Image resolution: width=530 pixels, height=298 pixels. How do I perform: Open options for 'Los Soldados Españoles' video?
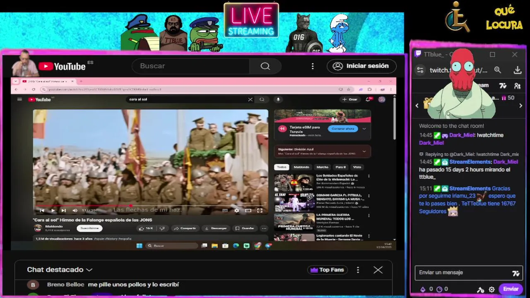pos(369,176)
